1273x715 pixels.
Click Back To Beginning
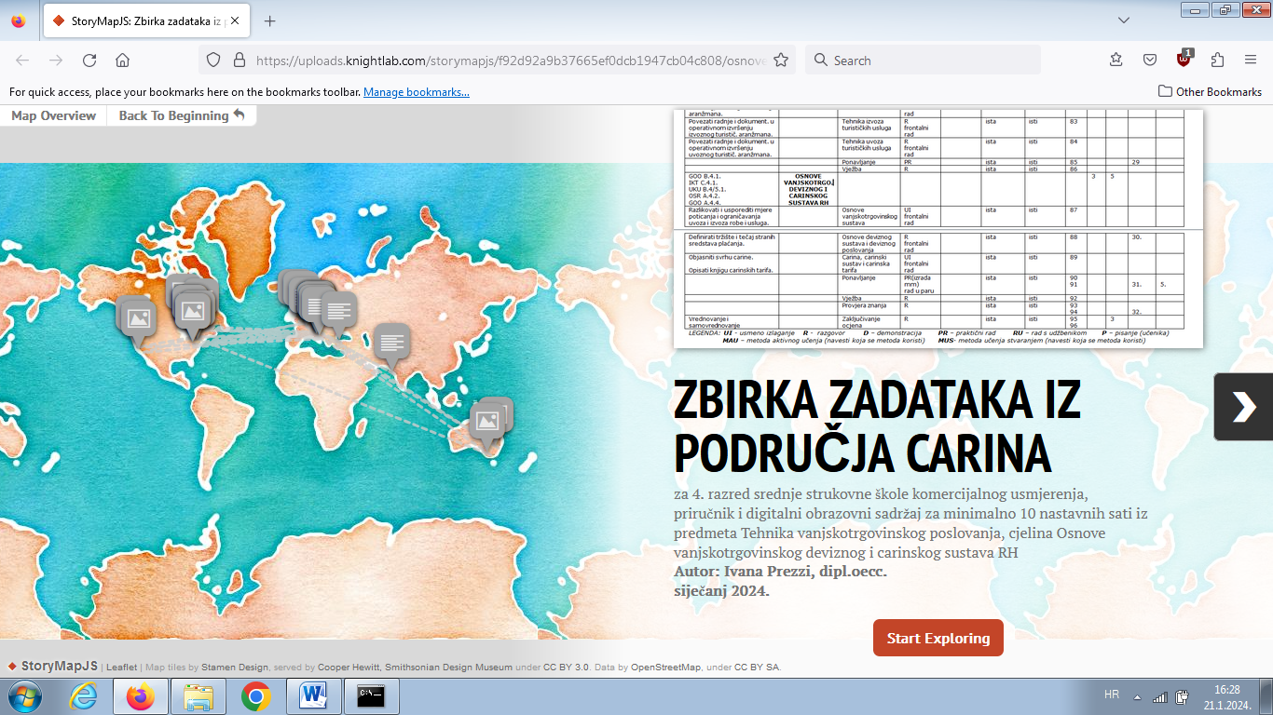(x=182, y=115)
